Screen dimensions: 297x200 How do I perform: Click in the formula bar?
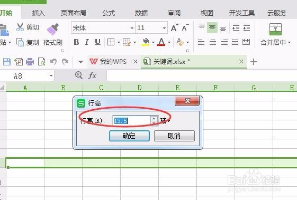coord(202,76)
